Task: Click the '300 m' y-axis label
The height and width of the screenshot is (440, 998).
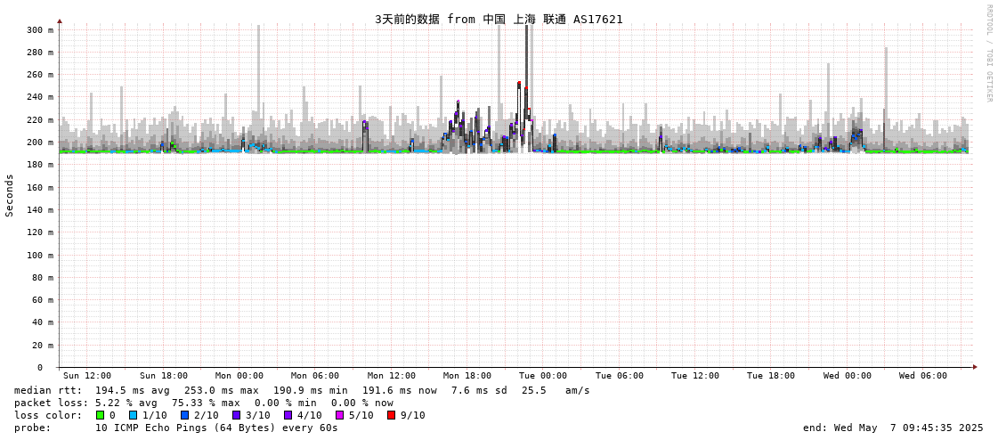Action: pos(40,30)
